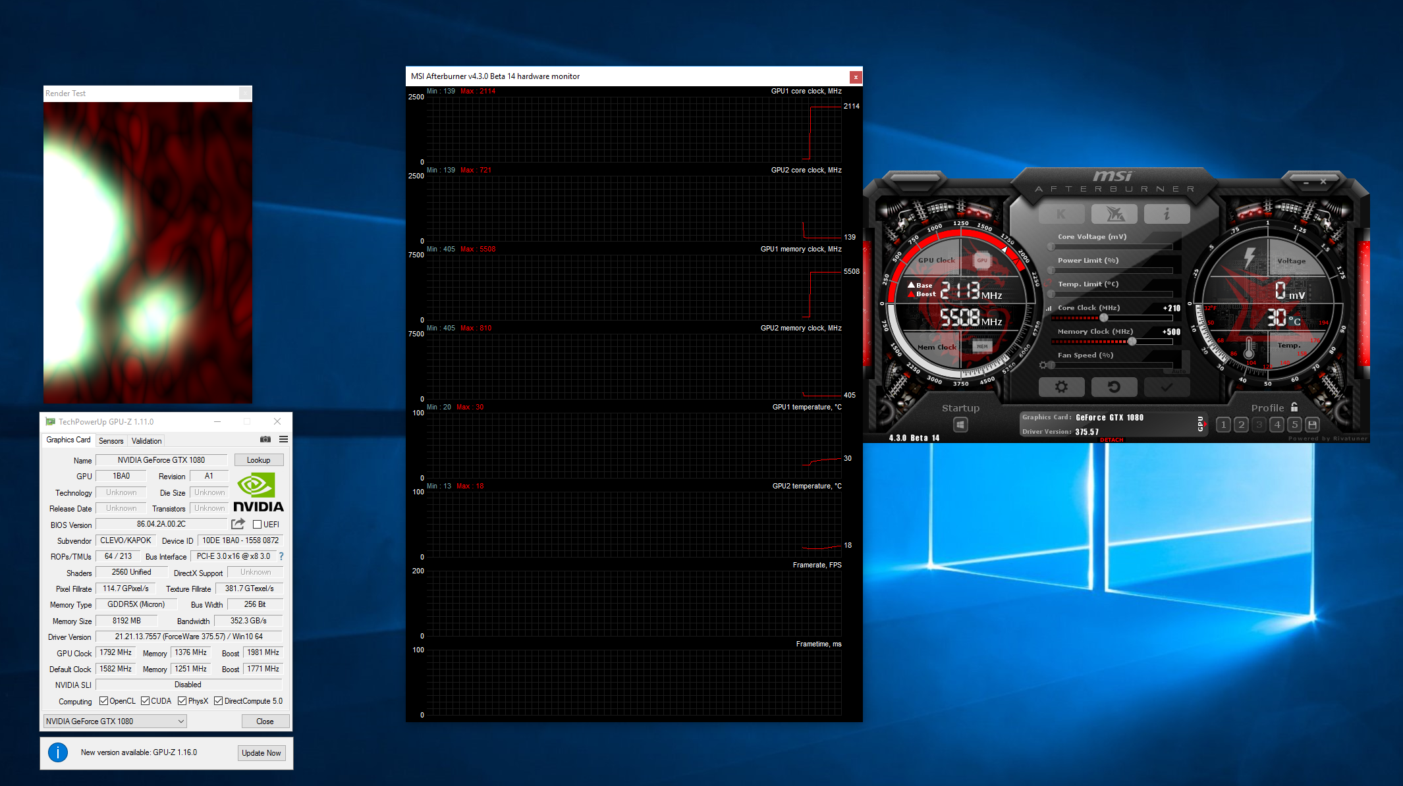The height and width of the screenshot is (786, 1403).
Task: Switch to the Sensors tab in GPU-Z
Action: (x=111, y=441)
